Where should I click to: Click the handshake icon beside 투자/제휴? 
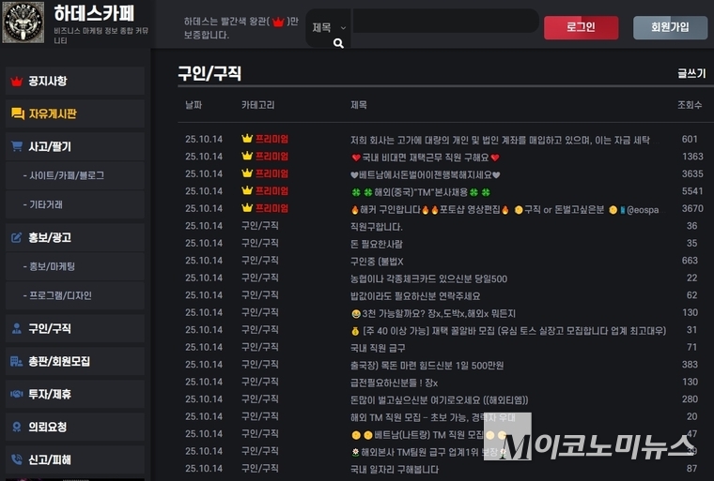point(16,394)
